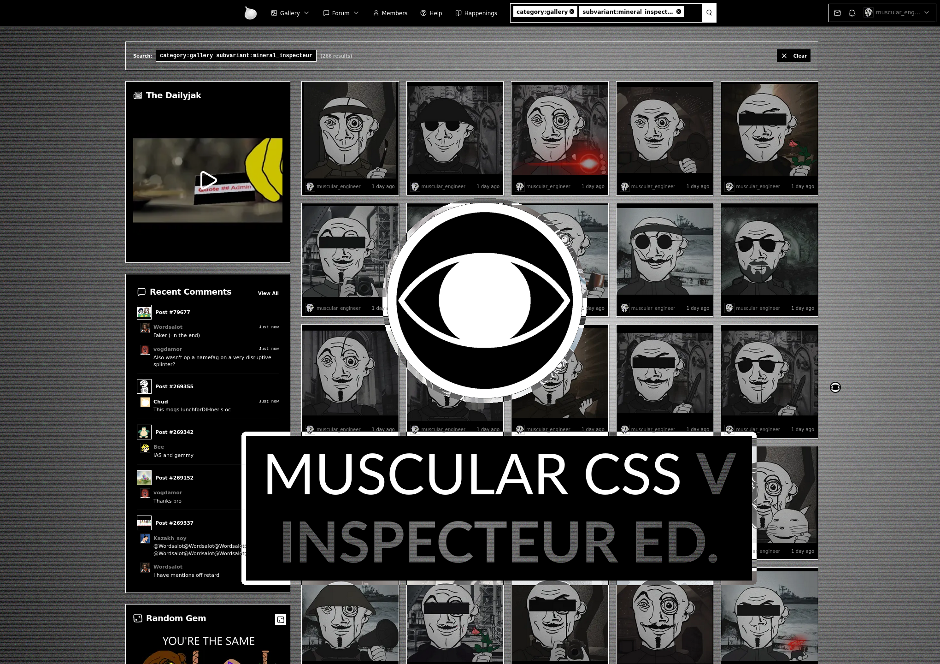The height and width of the screenshot is (664, 940).
Task: Click "Faker (-in the end)" comment text
Action: click(x=176, y=335)
